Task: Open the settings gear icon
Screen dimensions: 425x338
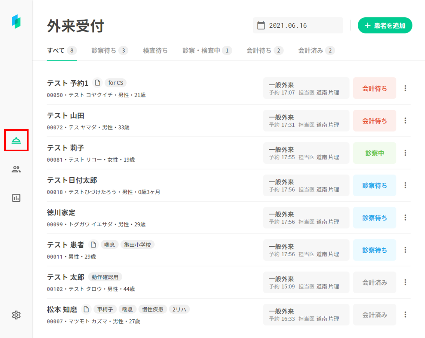Action: click(16, 315)
